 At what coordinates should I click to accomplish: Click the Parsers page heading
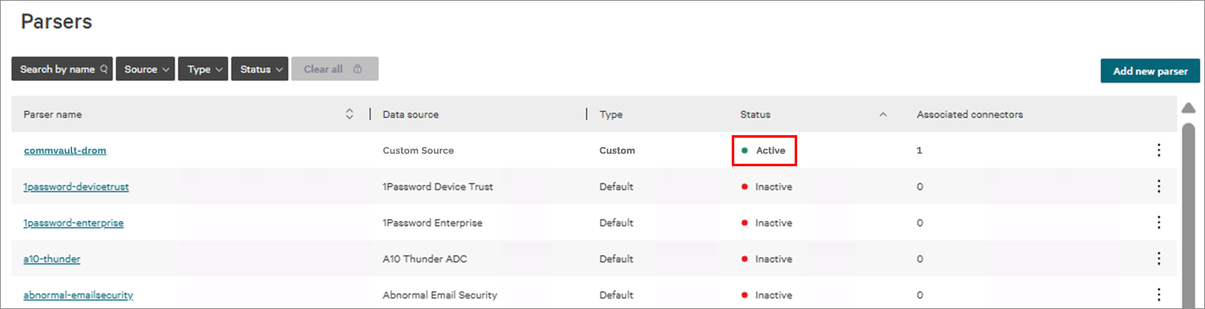point(56,22)
